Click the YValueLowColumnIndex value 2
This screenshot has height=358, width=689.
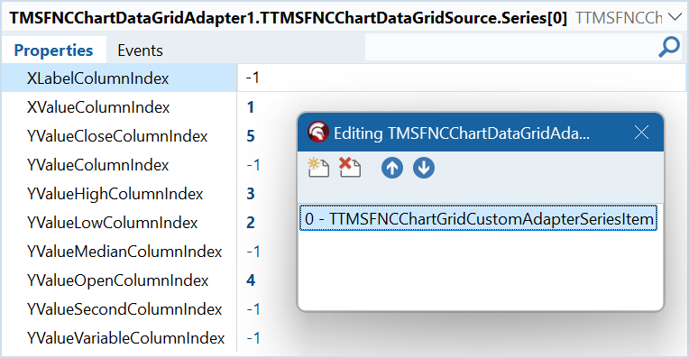click(251, 223)
